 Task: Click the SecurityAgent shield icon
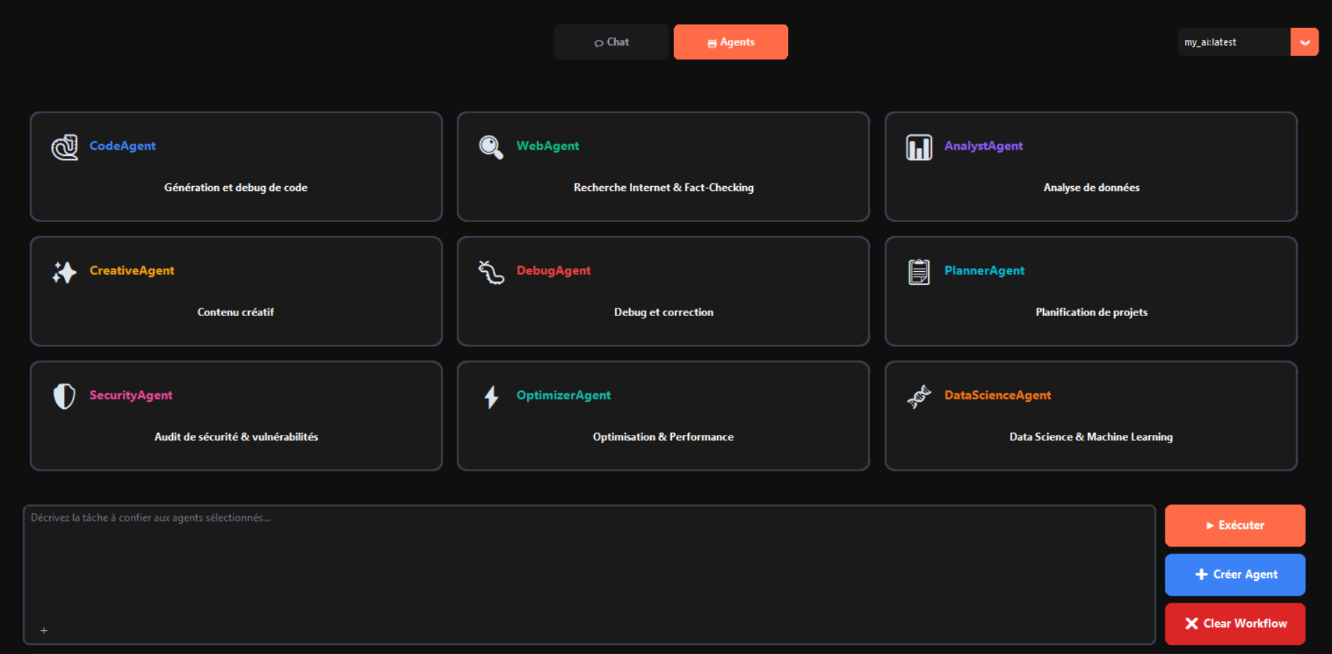65,396
